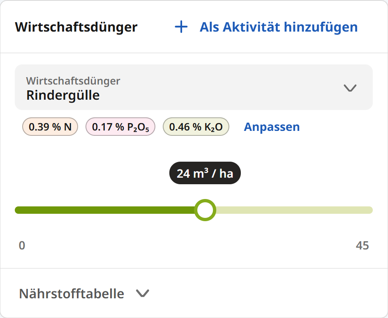Click the plus icon next to Als Aktivität hinzufügen

(x=180, y=27)
